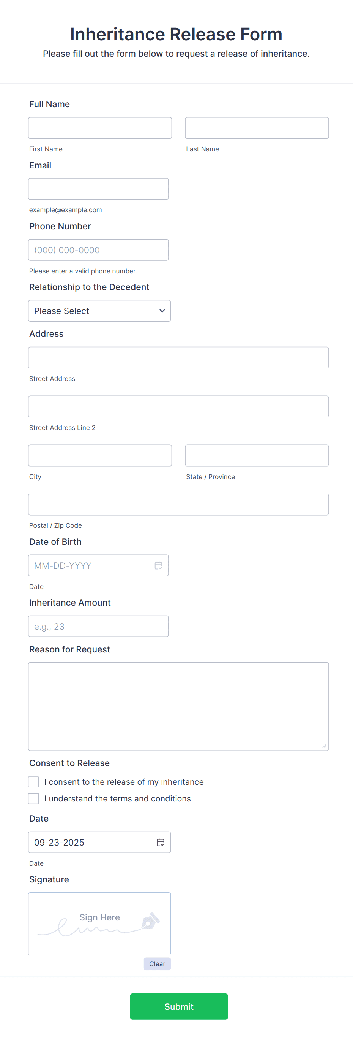The image size is (353, 1041).
Task: Click the Sign Here signature pad
Action: (99, 924)
